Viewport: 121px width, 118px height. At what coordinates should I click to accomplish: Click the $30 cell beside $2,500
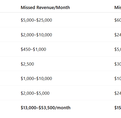coord(118,64)
